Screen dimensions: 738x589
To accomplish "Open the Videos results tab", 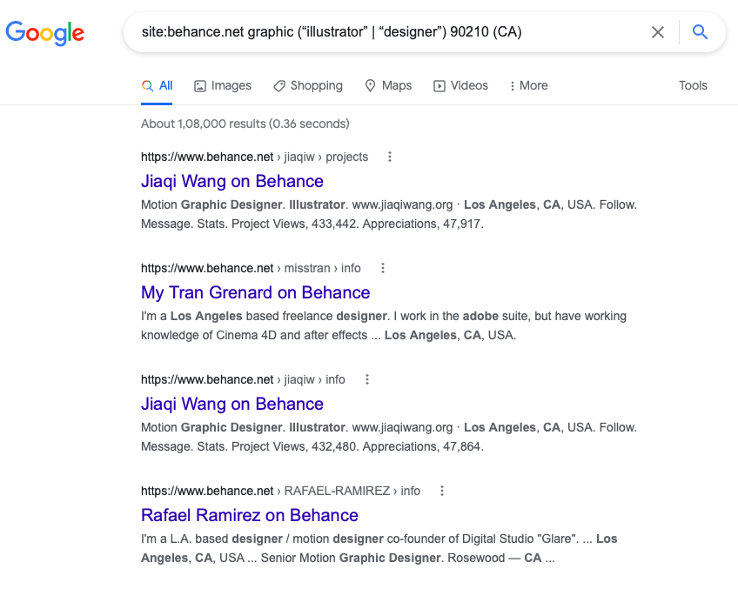I will tap(460, 85).
